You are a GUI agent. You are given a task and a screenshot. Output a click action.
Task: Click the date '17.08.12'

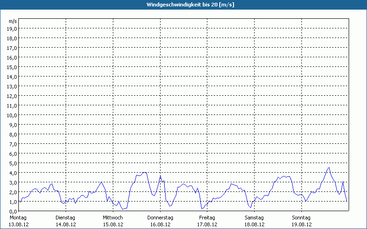[x=207, y=224]
